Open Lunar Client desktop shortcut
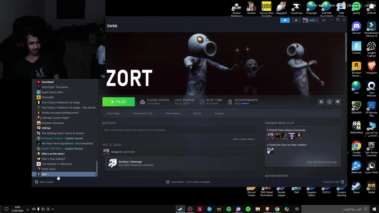379x213 pixels. click(371, 167)
